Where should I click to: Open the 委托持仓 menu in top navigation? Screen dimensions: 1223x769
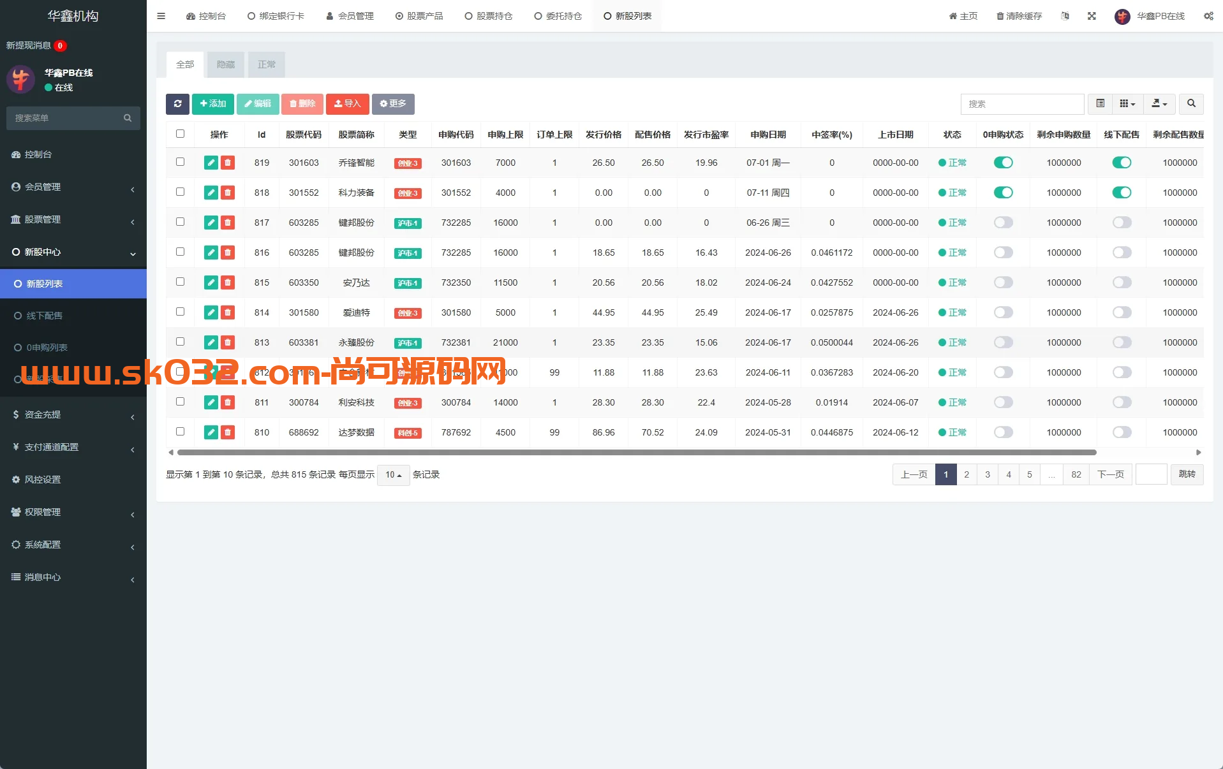coord(558,16)
